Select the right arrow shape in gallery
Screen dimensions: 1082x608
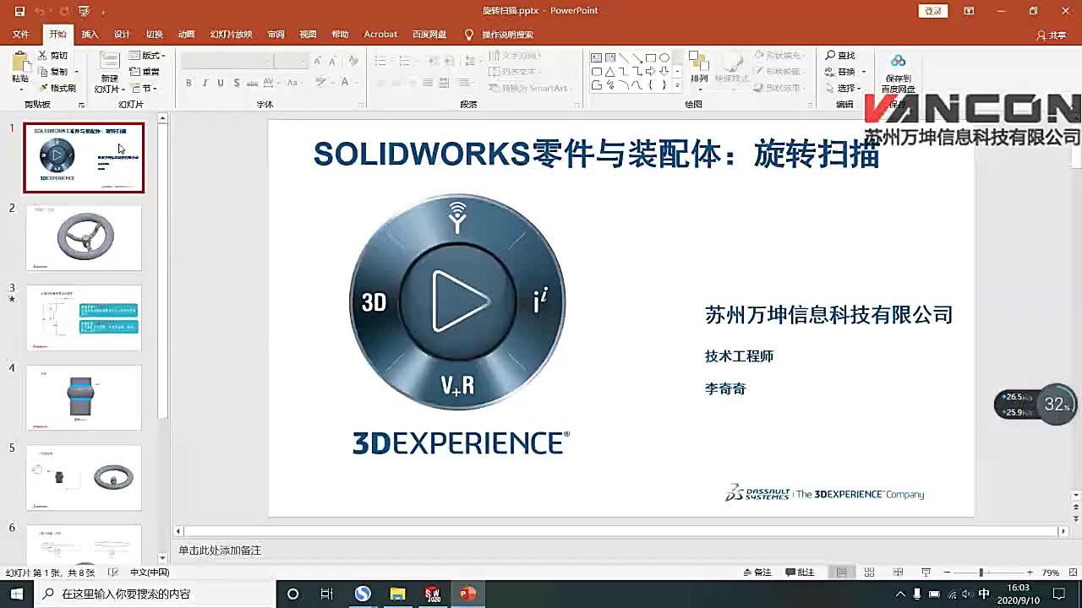coord(651,72)
